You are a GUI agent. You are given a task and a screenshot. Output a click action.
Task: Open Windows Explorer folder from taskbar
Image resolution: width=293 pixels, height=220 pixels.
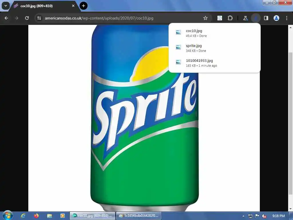(x=49, y=216)
